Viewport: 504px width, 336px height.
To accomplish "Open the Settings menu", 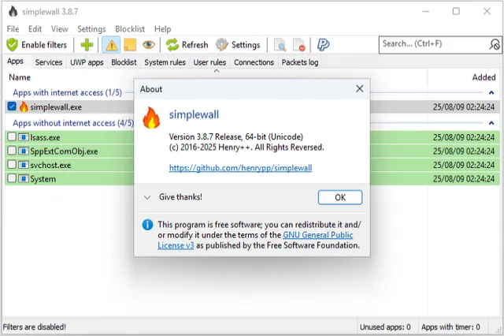I will 91,29.
